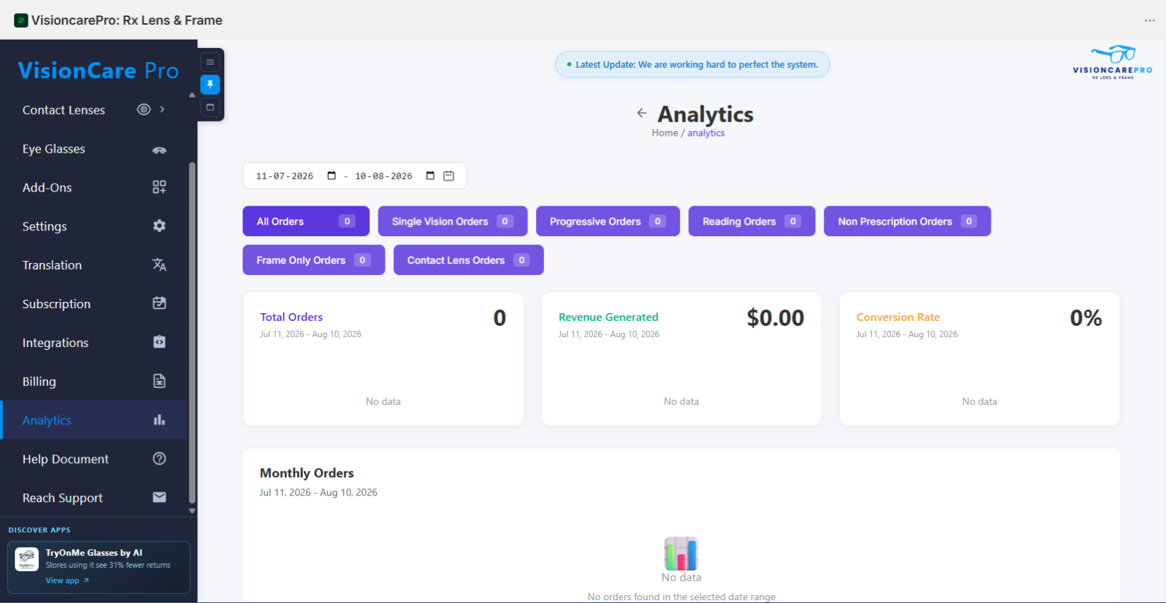Click the end date field 10-08-2026
The height and width of the screenshot is (603, 1166).
click(383, 176)
